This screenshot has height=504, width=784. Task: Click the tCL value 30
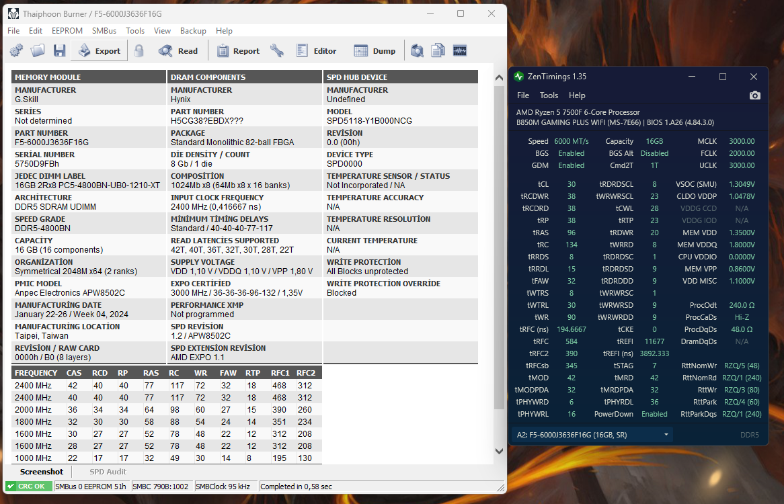point(571,184)
